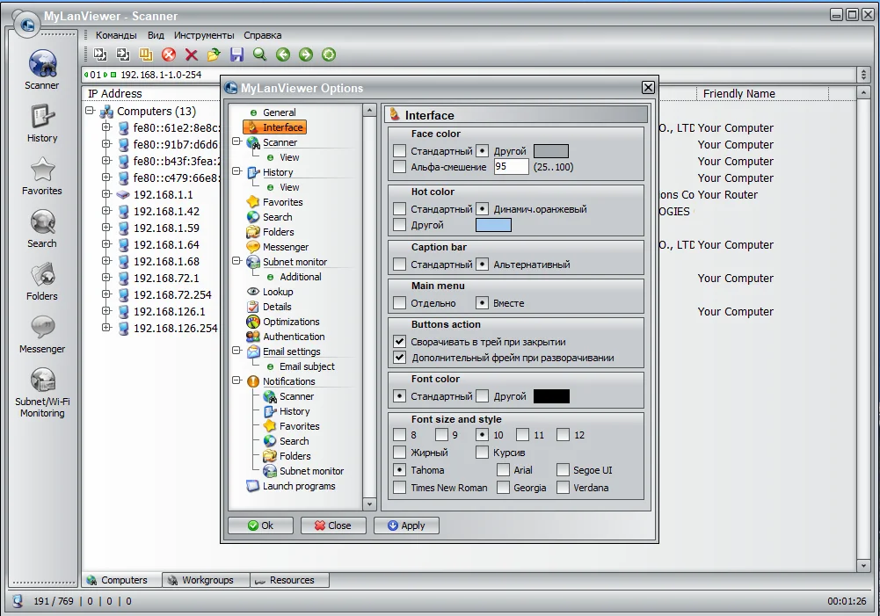Toggle the Альфа-смешение checkbox

tap(400, 167)
